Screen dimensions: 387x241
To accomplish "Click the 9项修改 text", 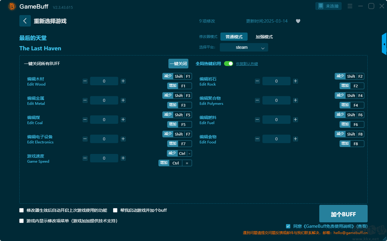I will coord(207,21).
